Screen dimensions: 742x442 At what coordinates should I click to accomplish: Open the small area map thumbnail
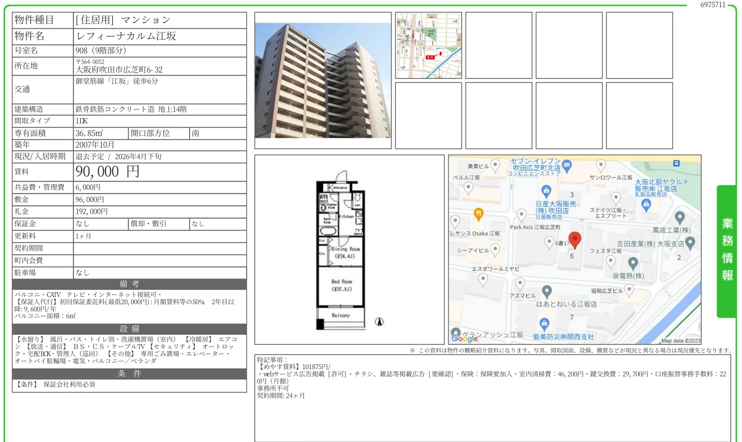click(x=428, y=45)
